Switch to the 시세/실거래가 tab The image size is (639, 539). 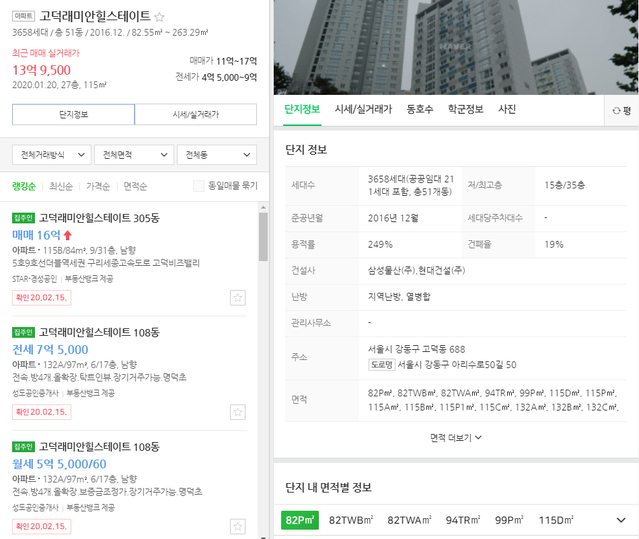pos(363,108)
